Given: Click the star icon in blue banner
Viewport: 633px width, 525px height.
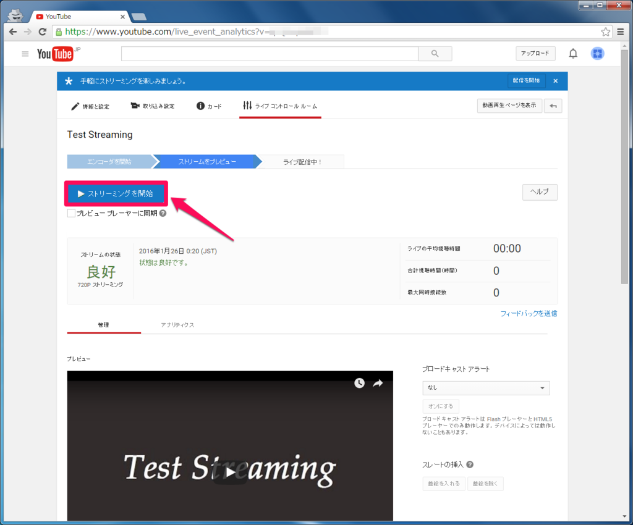Looking at the screenshot, I should (69, 81).
